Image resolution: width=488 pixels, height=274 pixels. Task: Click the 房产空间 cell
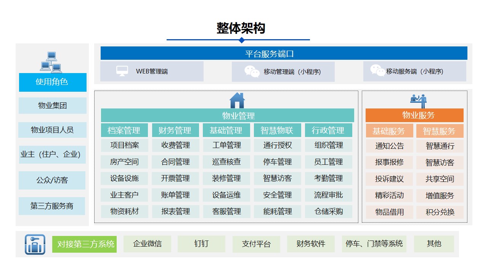(x=124, y=162)
